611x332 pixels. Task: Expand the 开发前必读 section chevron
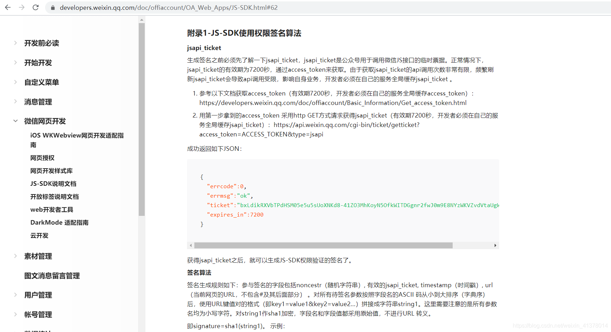[15, 43]
